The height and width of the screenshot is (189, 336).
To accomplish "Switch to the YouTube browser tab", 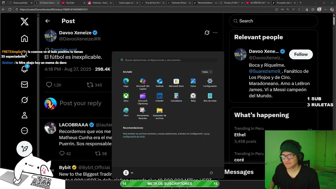I will pyautogui.click(x=73, y=3).
